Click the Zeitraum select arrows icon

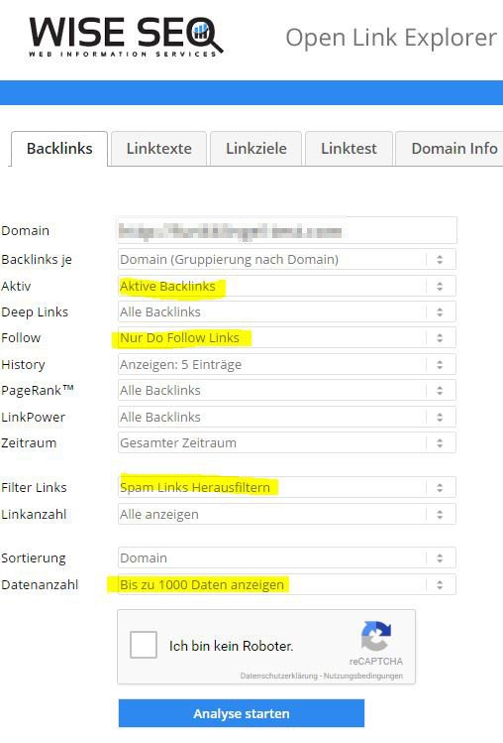440,443
